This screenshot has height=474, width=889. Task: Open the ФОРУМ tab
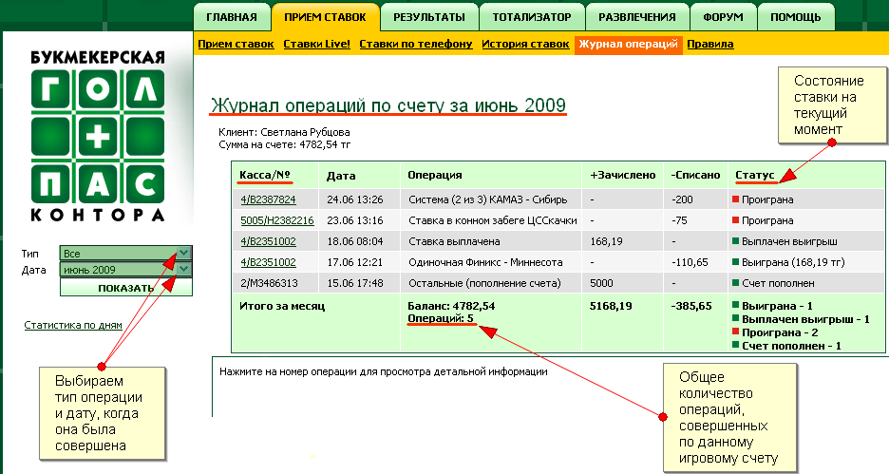click(723, 17)
